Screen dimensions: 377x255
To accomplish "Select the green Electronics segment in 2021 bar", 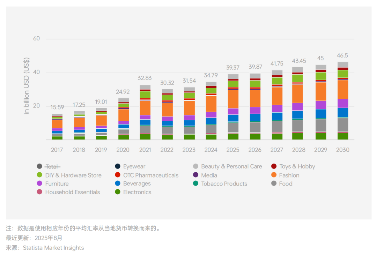I will pyautogui.click(x=145, y=137).
